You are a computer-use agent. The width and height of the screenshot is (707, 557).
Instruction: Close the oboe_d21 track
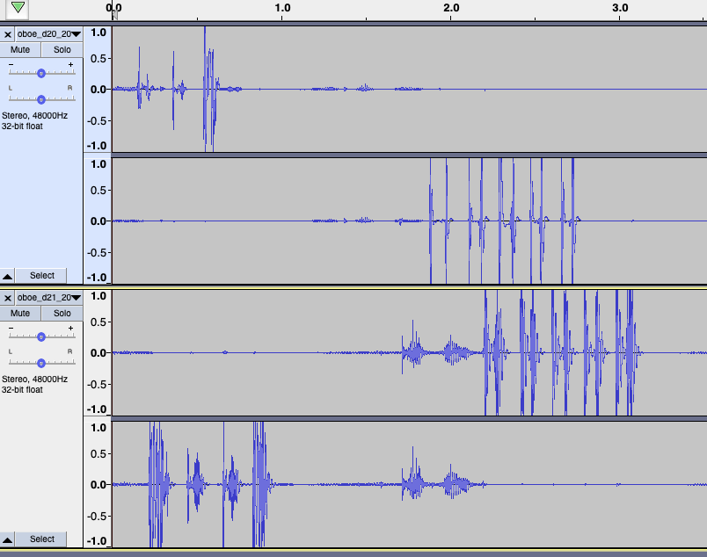point(8,298)
